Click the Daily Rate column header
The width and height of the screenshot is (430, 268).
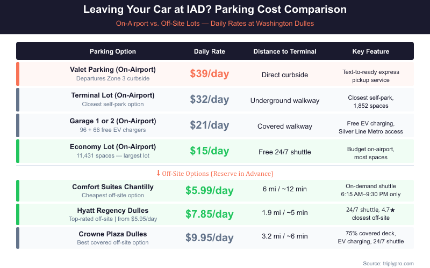(x=210, y=51)
